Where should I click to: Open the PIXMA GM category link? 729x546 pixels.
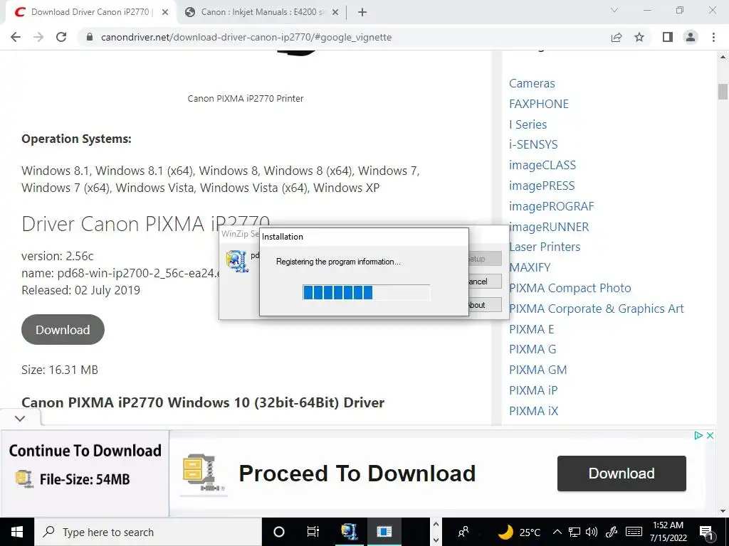click(x=538, y=370)
